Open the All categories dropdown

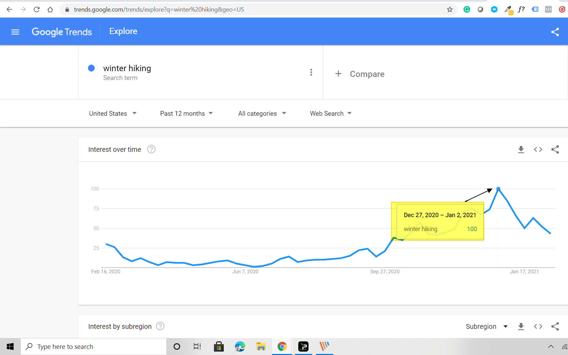pyautogui.click(x=262, y=113)
